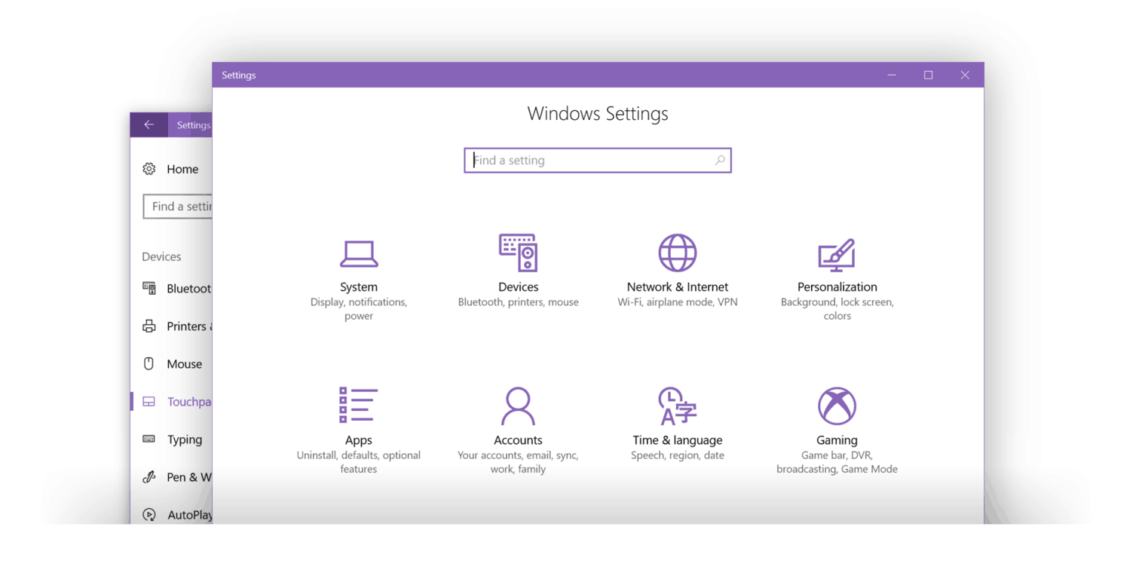This screenshot has width=1139, height=579.
Task: Select Home in the back window sidebar
Action: (x=182, y=169)
